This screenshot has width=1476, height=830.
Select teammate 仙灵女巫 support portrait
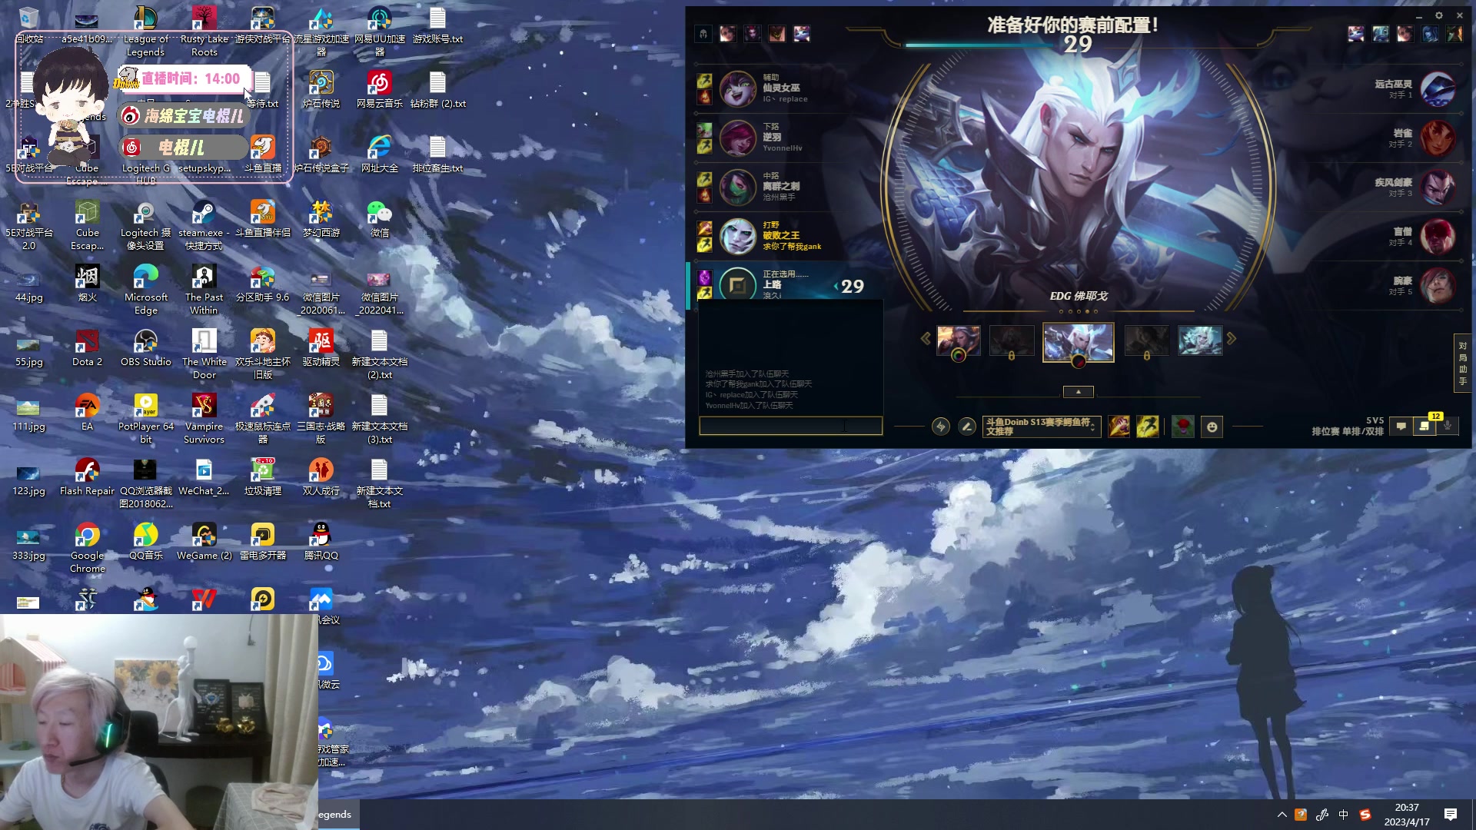737,88
